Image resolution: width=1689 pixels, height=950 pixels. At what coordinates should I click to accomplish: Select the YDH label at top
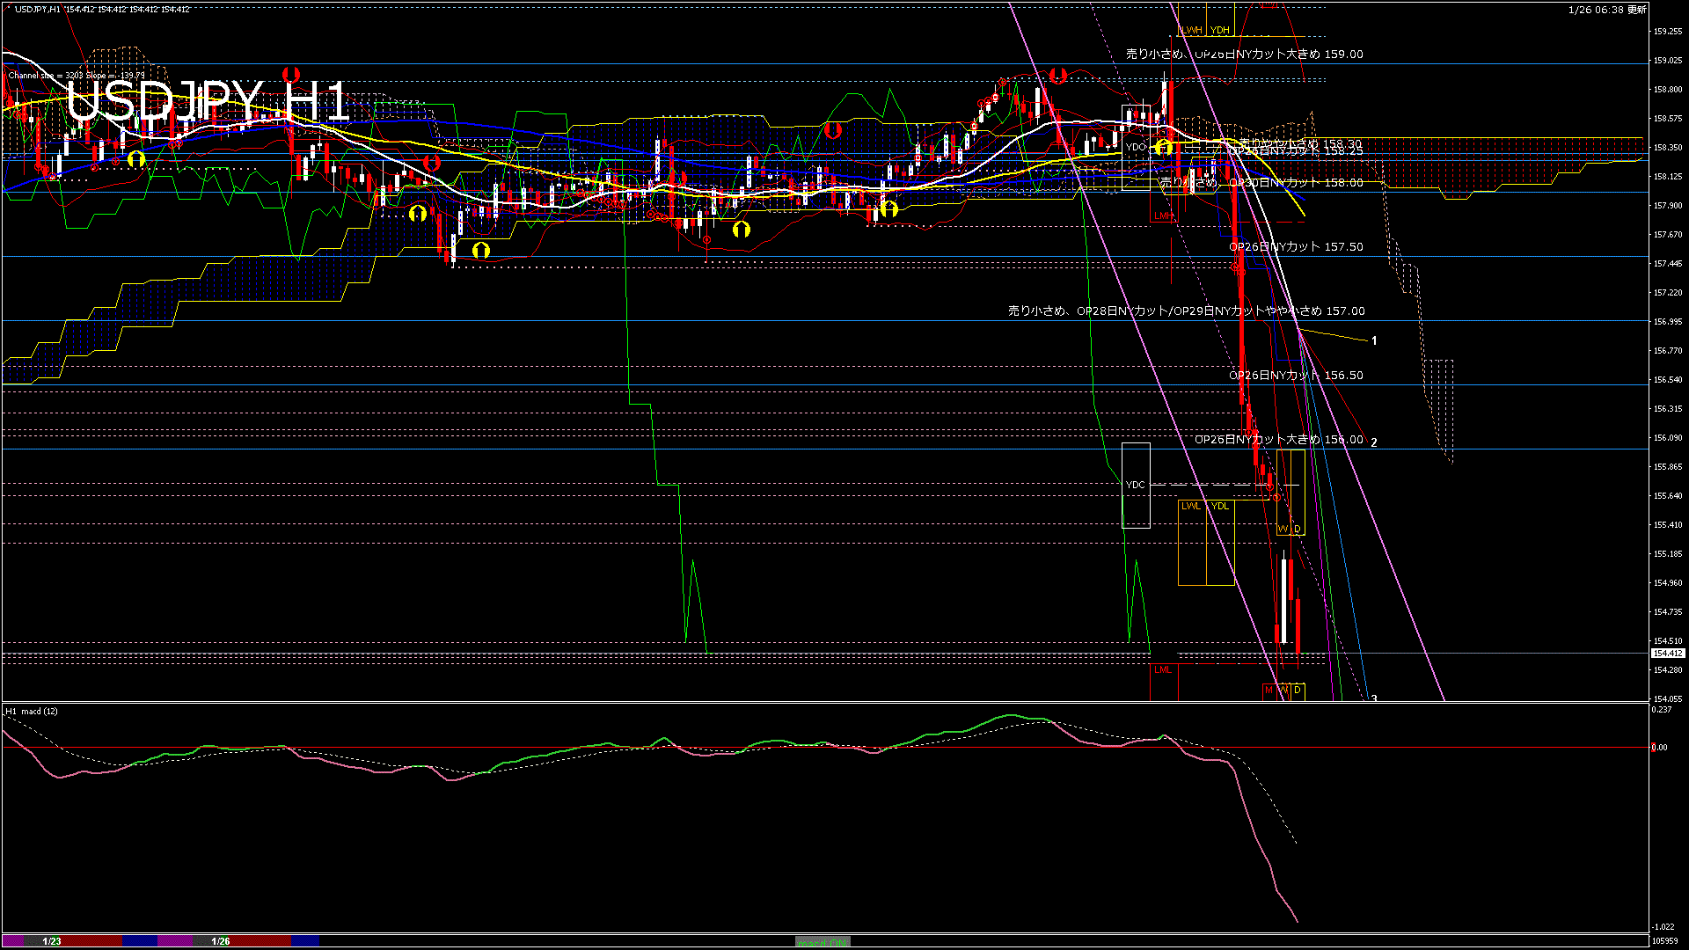[x=1219, y=30]
